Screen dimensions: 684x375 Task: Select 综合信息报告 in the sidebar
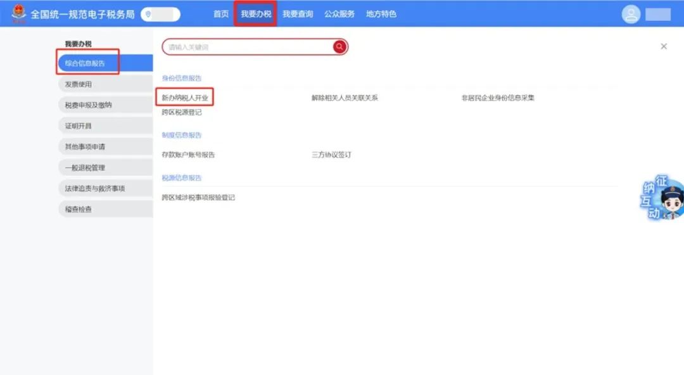[x=85, y=63]
